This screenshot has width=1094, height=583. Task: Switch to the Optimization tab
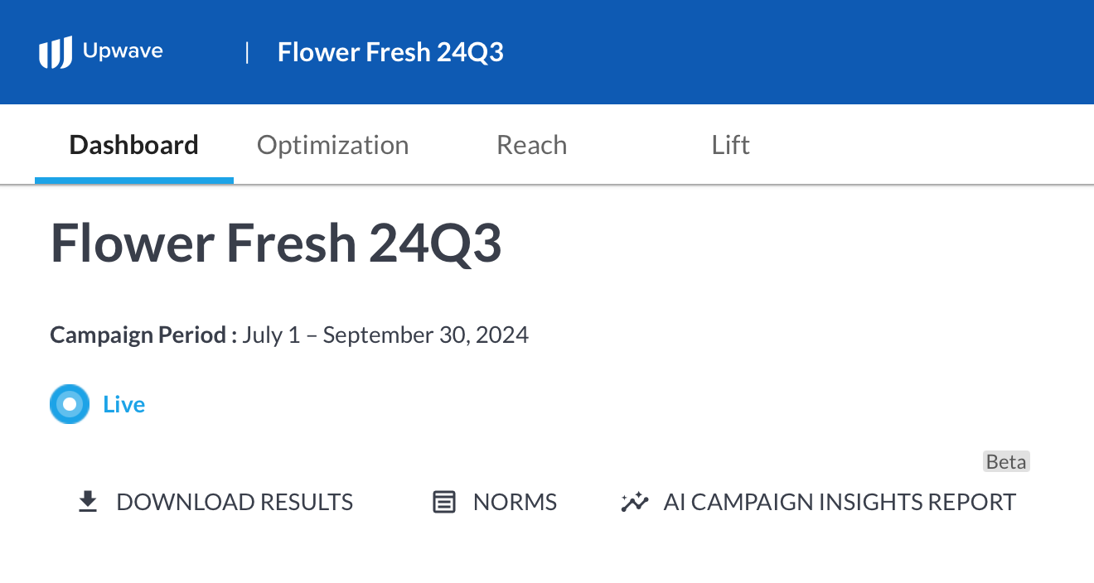tap(332, 145)
